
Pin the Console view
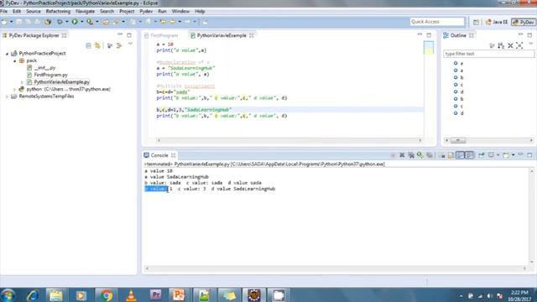tap(482, 155)
